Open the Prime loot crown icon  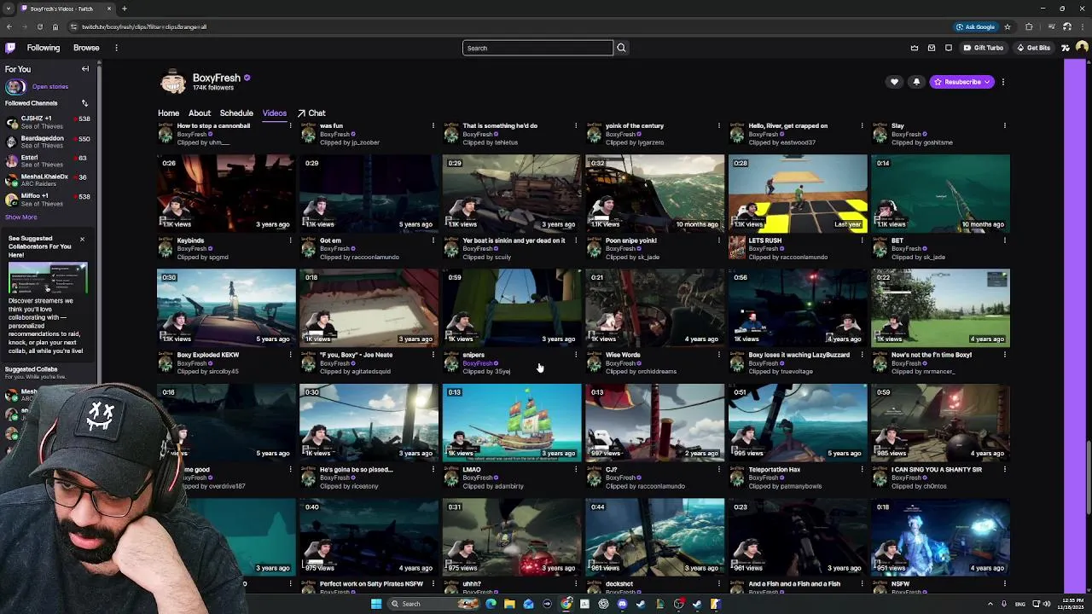click(x=915, y=48)
